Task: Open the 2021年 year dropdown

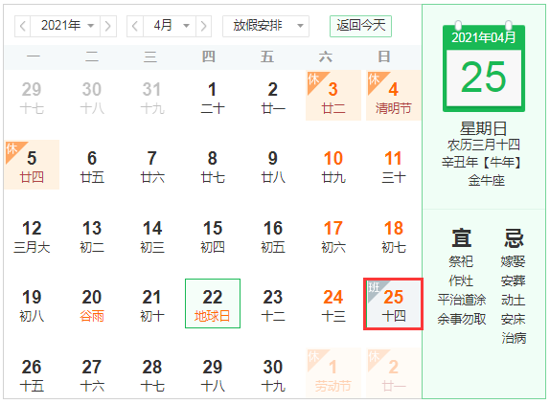Action: coord(65,26)
